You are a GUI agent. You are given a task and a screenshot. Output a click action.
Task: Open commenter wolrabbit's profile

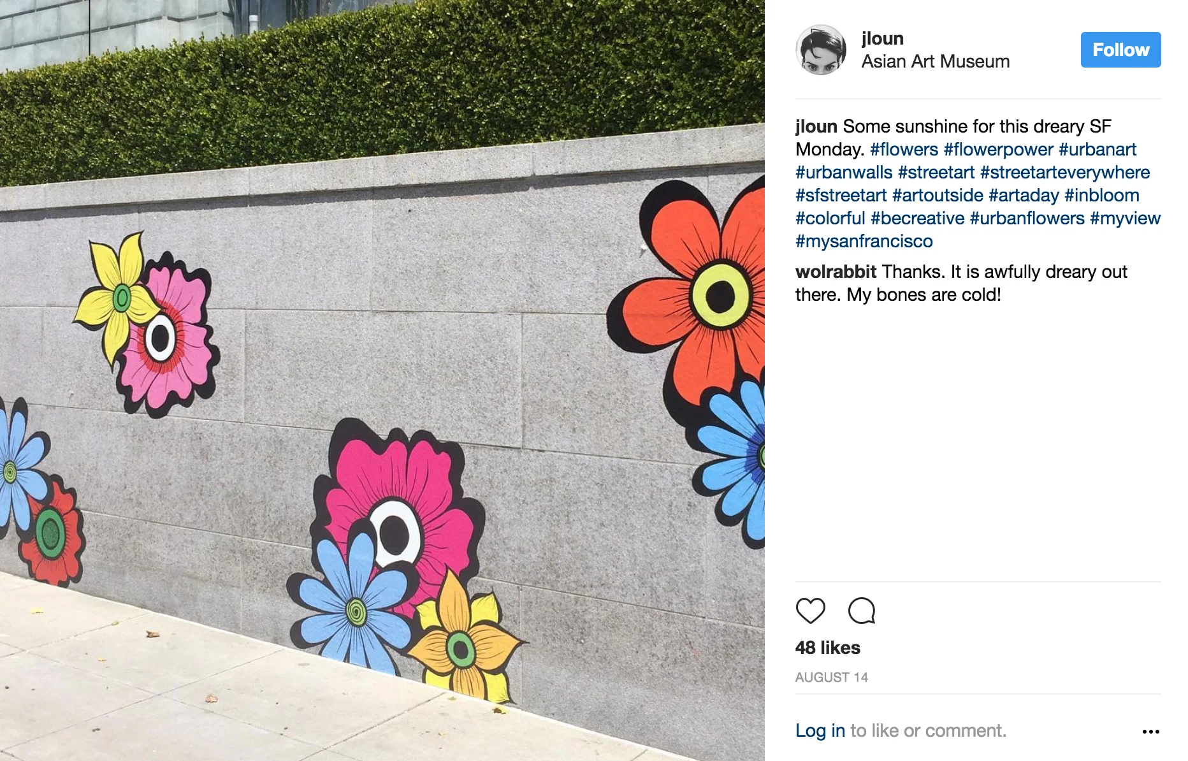coord(836,272)
